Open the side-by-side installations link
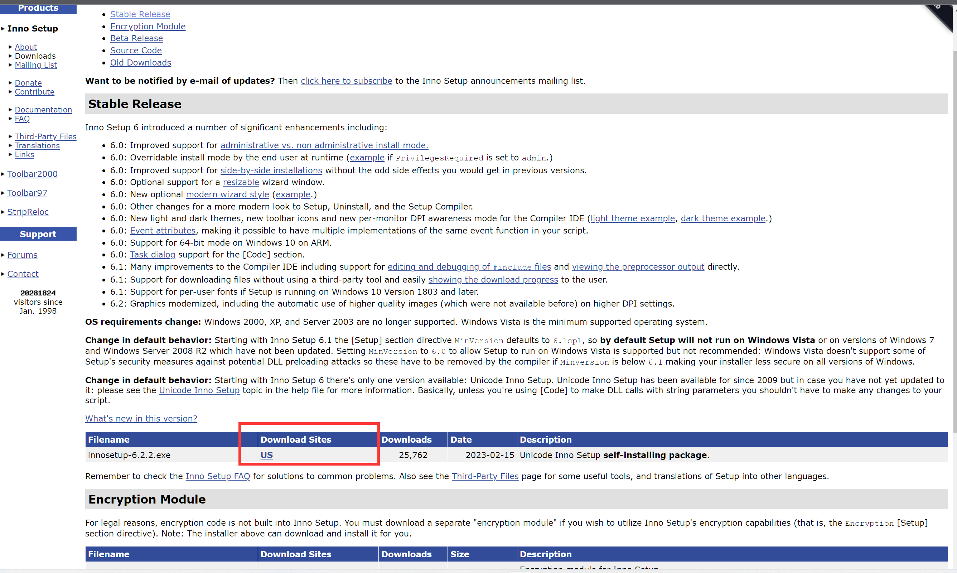The width and height of the screenshot is (957, 573). (x=271, y=170)
